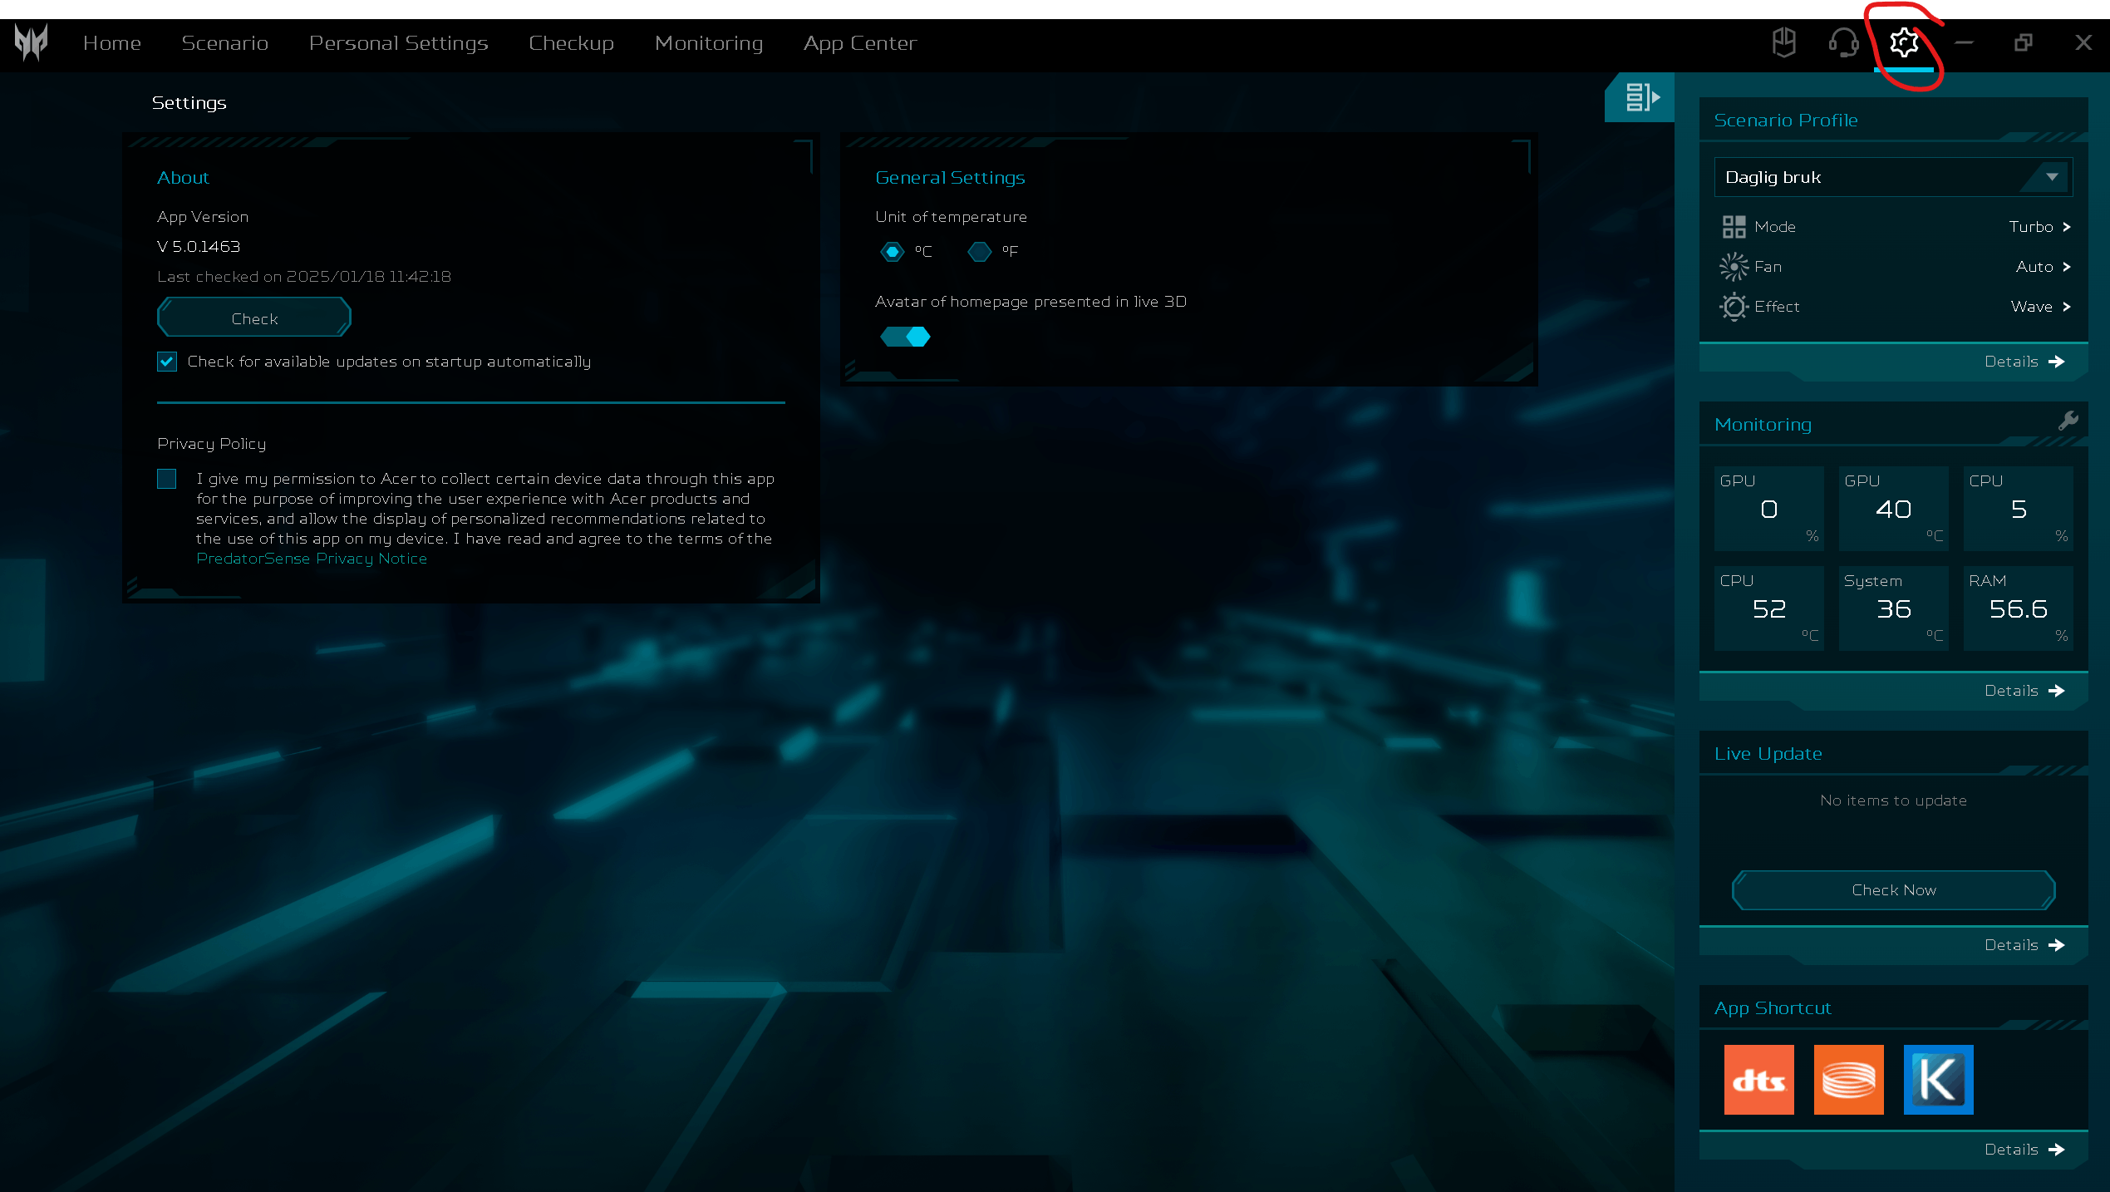Launch the DTS app shortcut

coord(1758,1079)
